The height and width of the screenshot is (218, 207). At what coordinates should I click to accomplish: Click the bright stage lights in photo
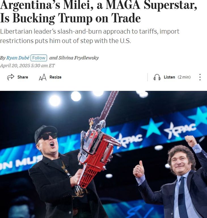point(76,96)
